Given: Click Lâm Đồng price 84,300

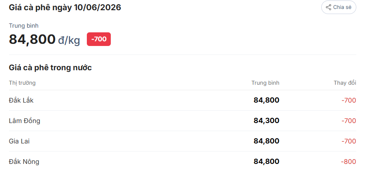Looking at the screenshot, I should tap(266, 120).
